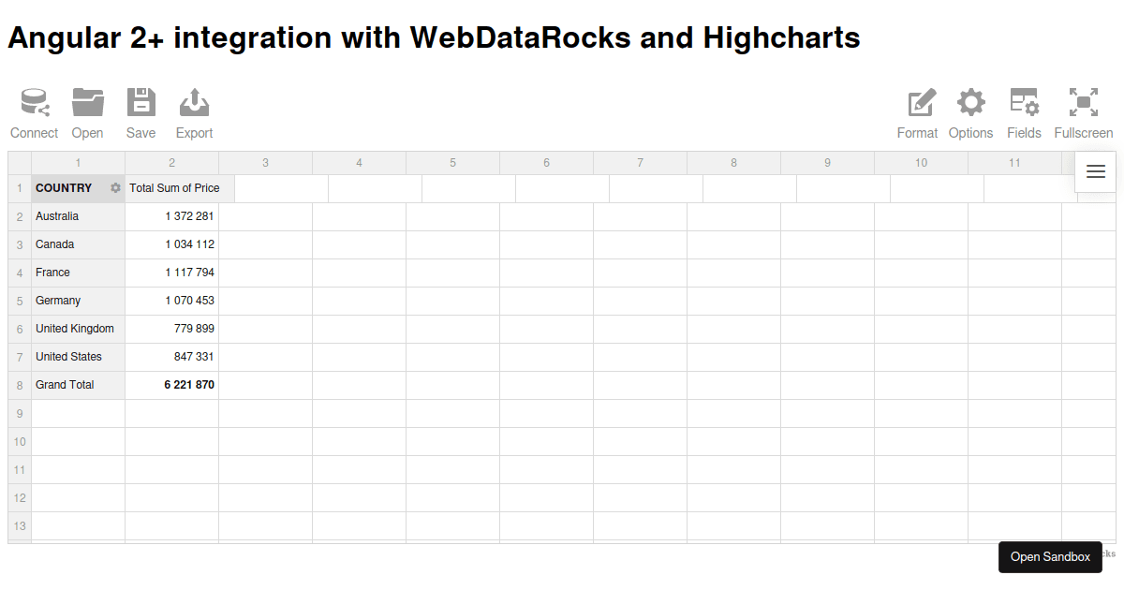Open the hamburger menu on the grid
Image resolution: width=1124 pixels, height=590 pixels.
click(x=1096, y=172)
